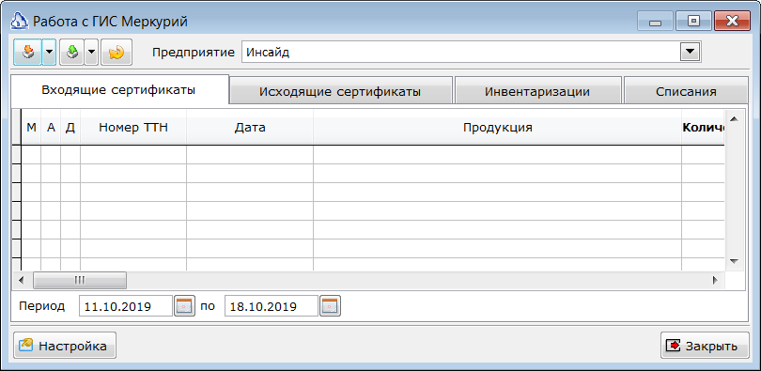Click the horizontal scrollbar right arrow
Screen dimensions: 761x371
[715, 280]
